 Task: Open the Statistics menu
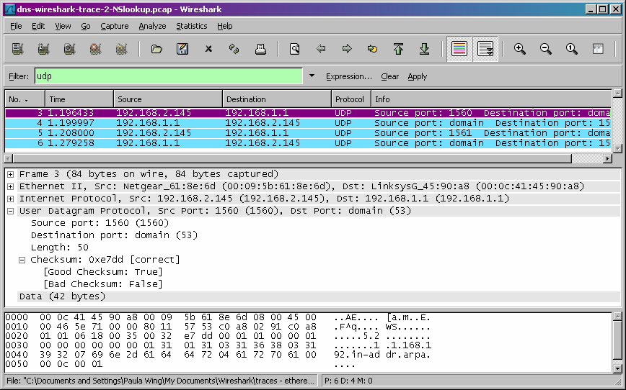[x=192, y=26]
